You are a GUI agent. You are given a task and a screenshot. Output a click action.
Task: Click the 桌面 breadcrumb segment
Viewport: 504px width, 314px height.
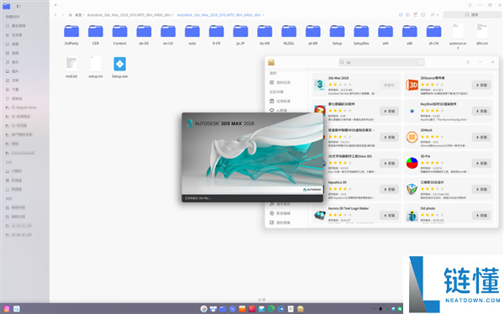click(78, 15)
